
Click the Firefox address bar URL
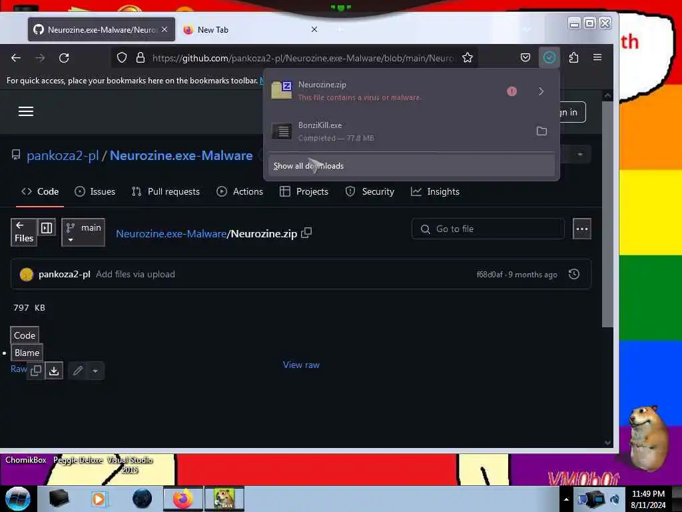(303, 58)
